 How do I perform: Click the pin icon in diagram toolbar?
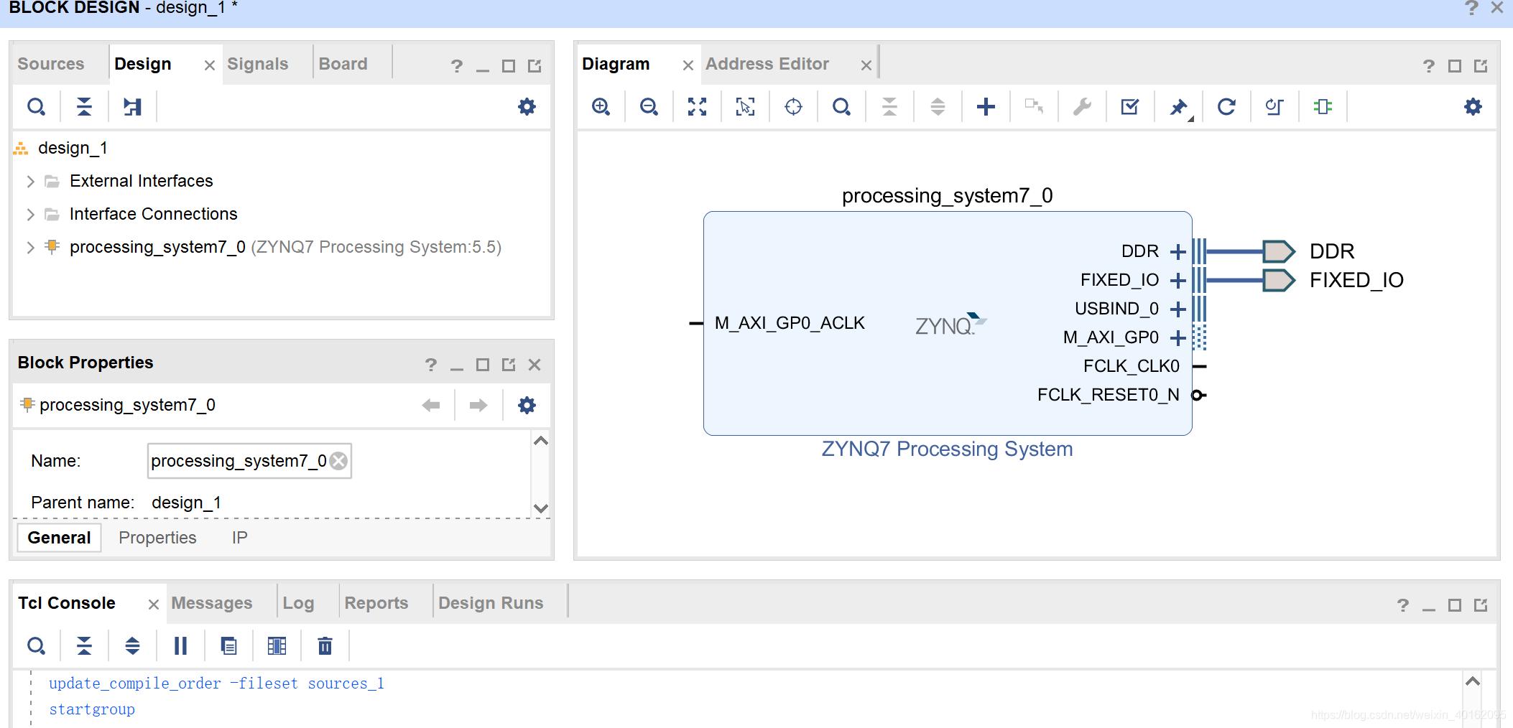pyautogui.click(x=1178, y=107)
